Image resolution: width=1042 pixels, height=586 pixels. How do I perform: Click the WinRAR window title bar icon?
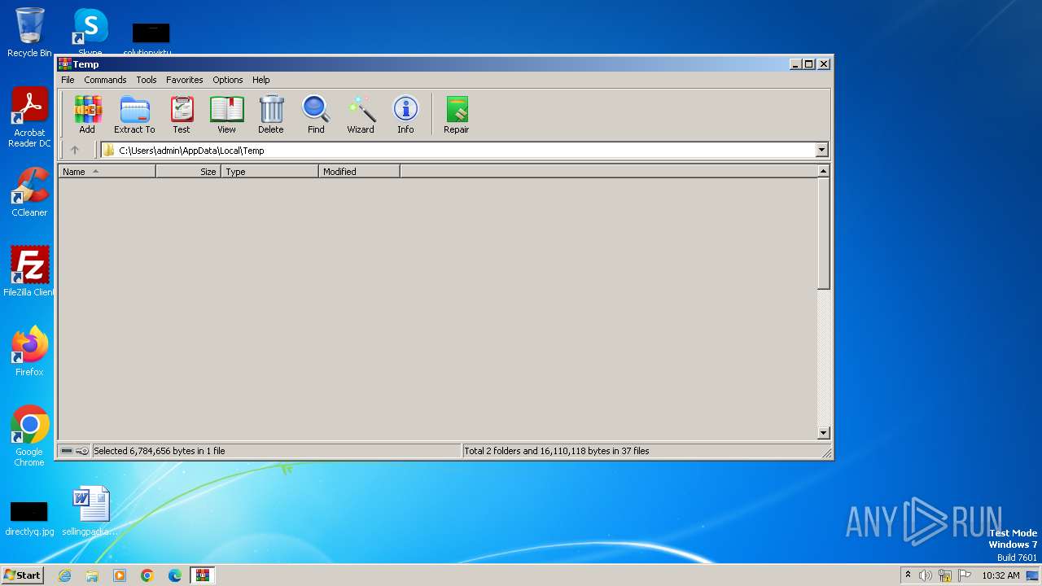(65, 64)
